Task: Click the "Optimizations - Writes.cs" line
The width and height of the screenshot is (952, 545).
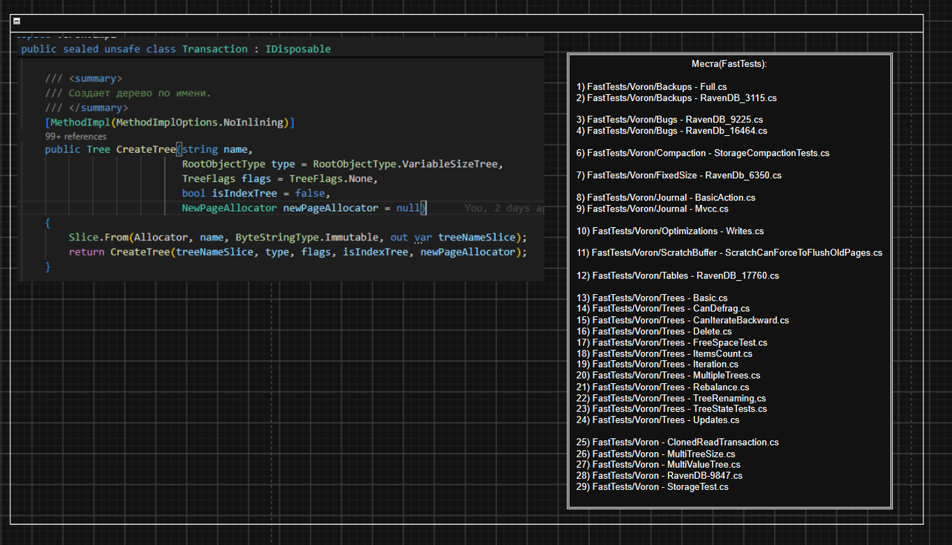Action: (x=670, y=231)
